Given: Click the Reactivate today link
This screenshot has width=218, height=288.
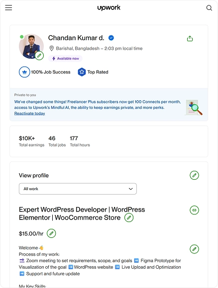Looking at the screenshot, I should click(30, 113).
